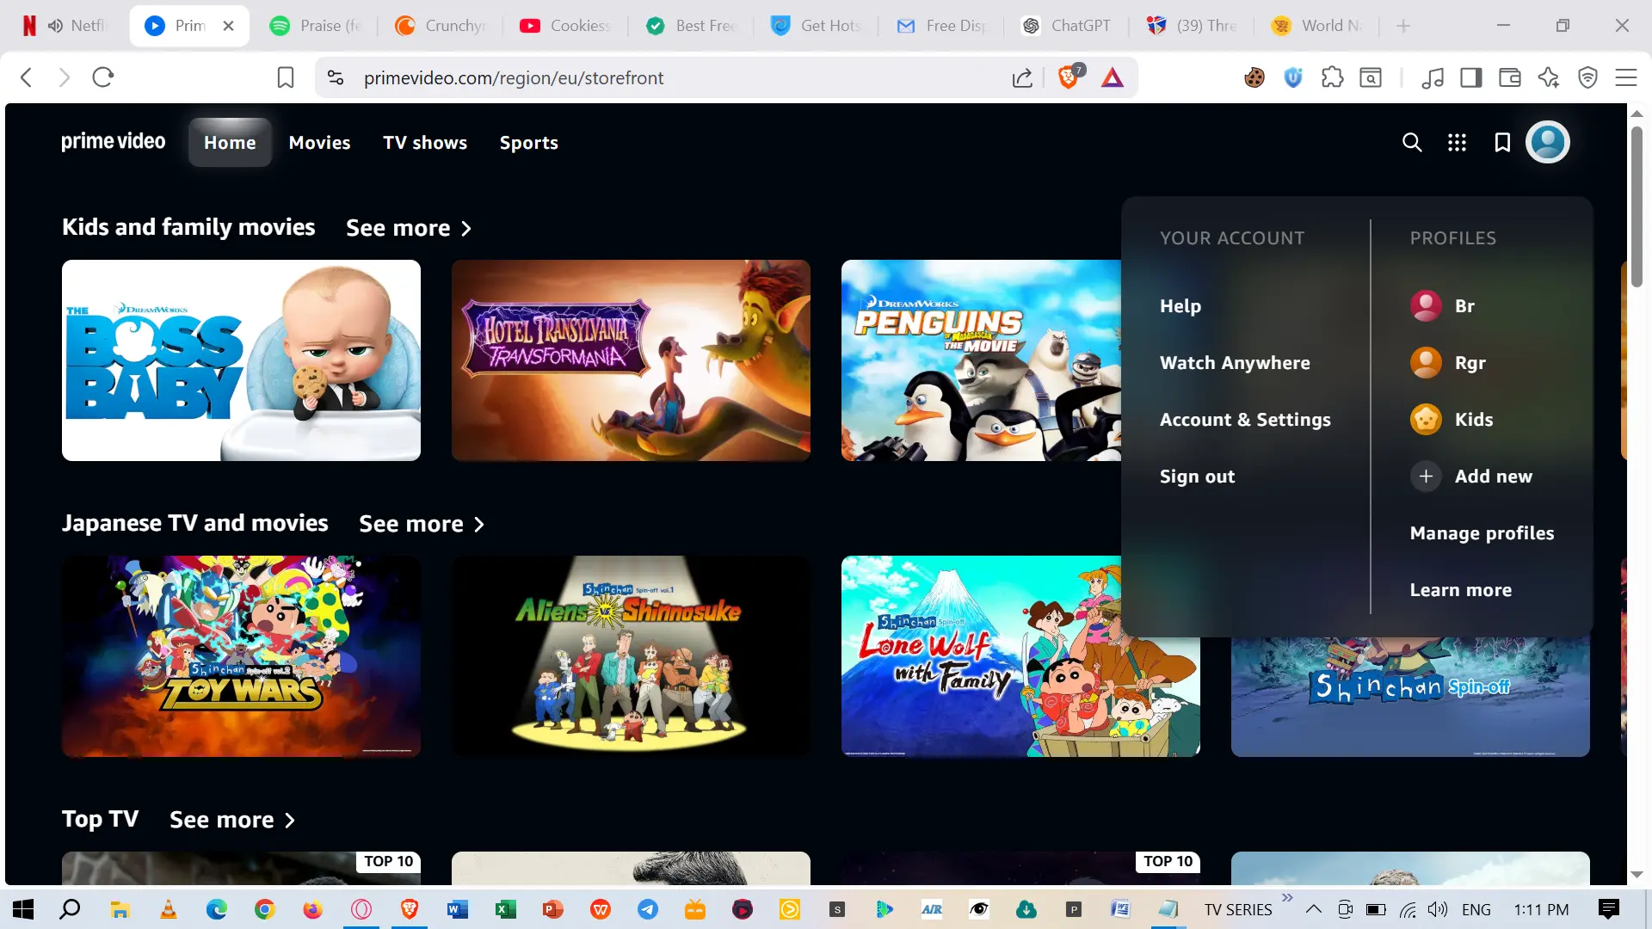
Task: Switch to the ChatGPT browser tab
Action: [x=1068, y=26]
